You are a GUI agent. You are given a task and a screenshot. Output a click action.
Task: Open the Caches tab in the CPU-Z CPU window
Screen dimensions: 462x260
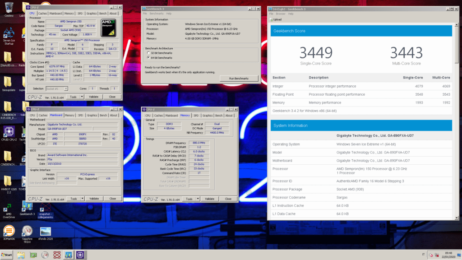pyautogui.click(x=42, y=14)
